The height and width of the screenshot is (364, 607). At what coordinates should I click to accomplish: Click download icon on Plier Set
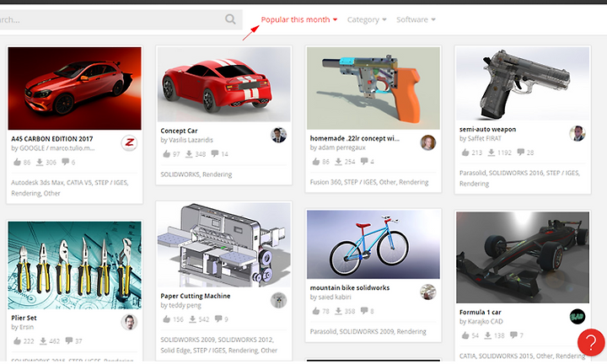coord(43,340)
